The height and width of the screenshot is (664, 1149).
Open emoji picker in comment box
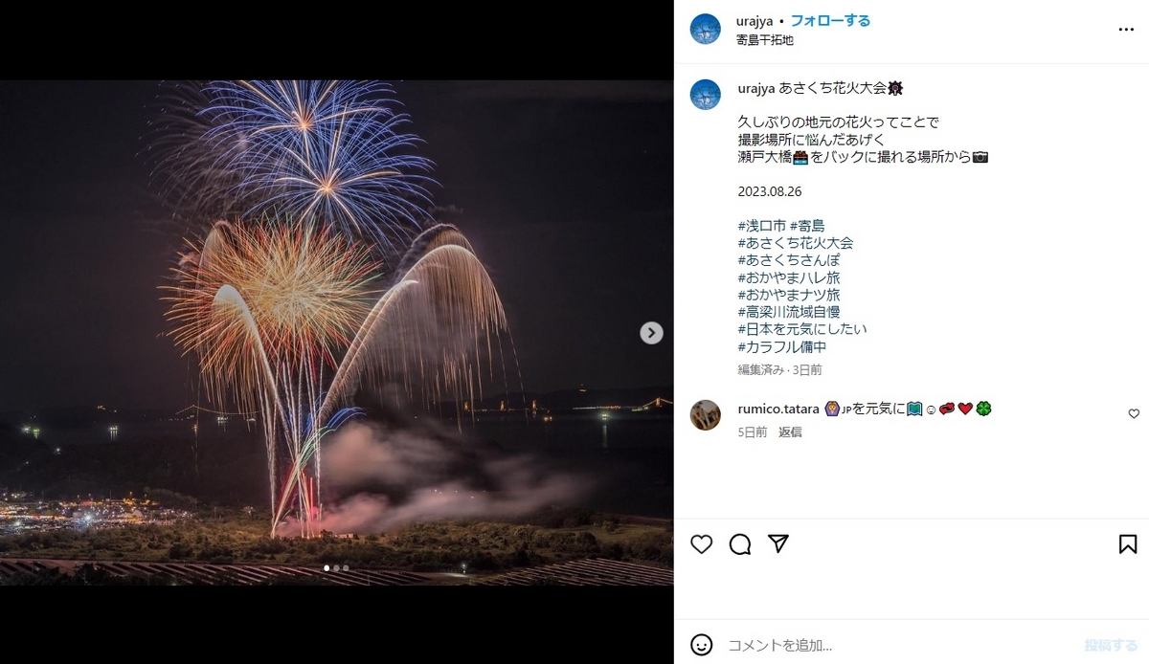[x=702, y=645]
